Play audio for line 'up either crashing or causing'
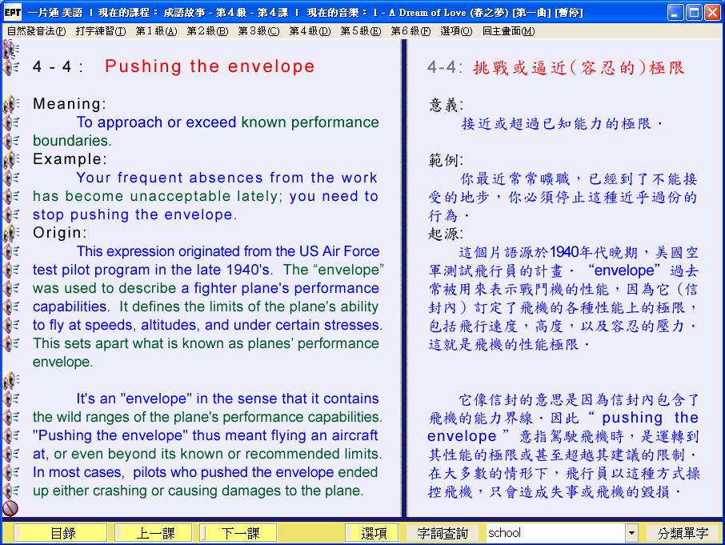 click(11, 491)
